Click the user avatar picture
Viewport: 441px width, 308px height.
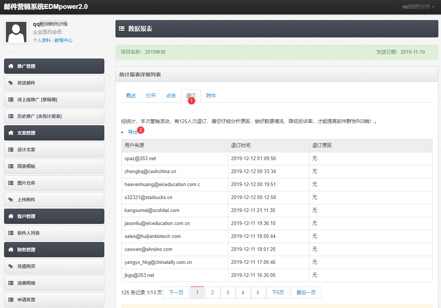[x=16, y=32]
